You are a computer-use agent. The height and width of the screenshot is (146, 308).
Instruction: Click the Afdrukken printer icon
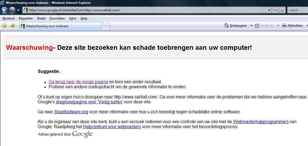pyautogui.click(x=284, y=26)
